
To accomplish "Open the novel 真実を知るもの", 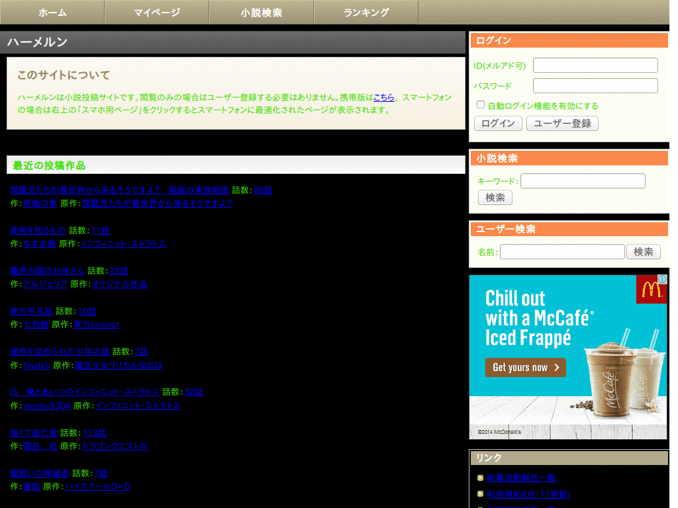I will (38, 230).
